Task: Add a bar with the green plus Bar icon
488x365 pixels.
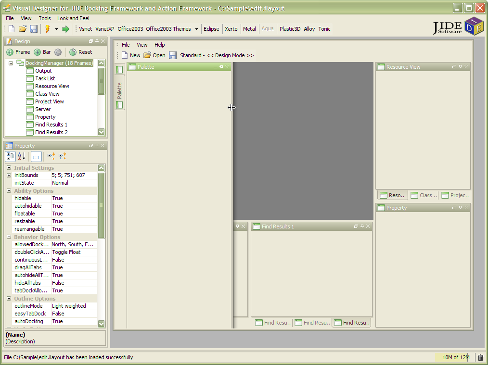Action: coord(38,52)
